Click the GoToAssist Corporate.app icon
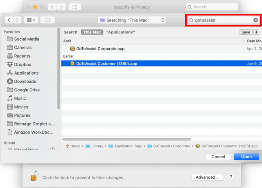 coord(72,49)
